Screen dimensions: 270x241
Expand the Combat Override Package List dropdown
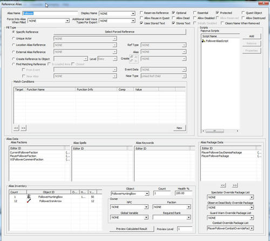[x=252, y=228]
